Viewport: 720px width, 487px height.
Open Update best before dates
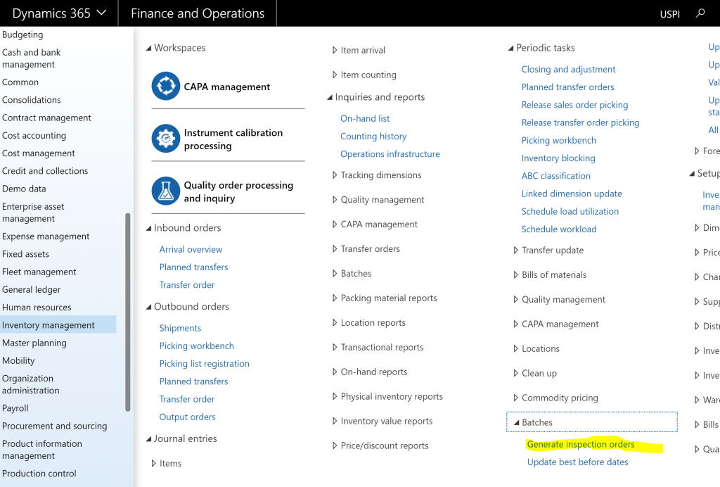(x=577, y=462)
